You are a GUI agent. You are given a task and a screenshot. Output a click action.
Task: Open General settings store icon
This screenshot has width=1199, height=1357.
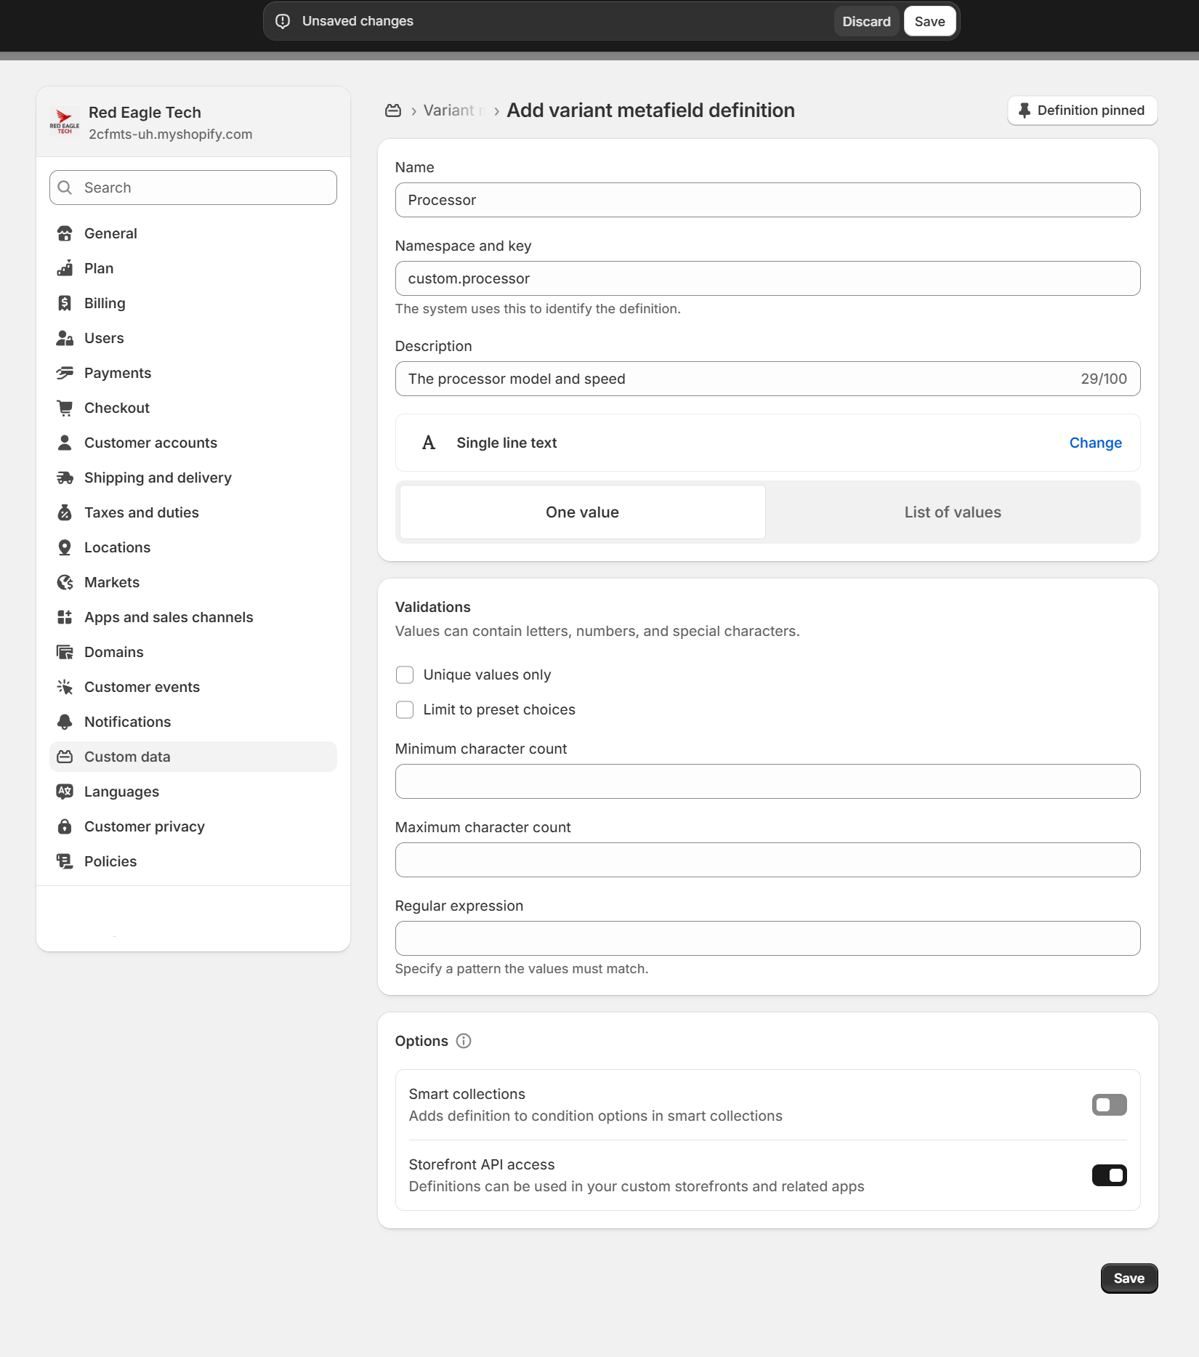(x=65, y=233)
